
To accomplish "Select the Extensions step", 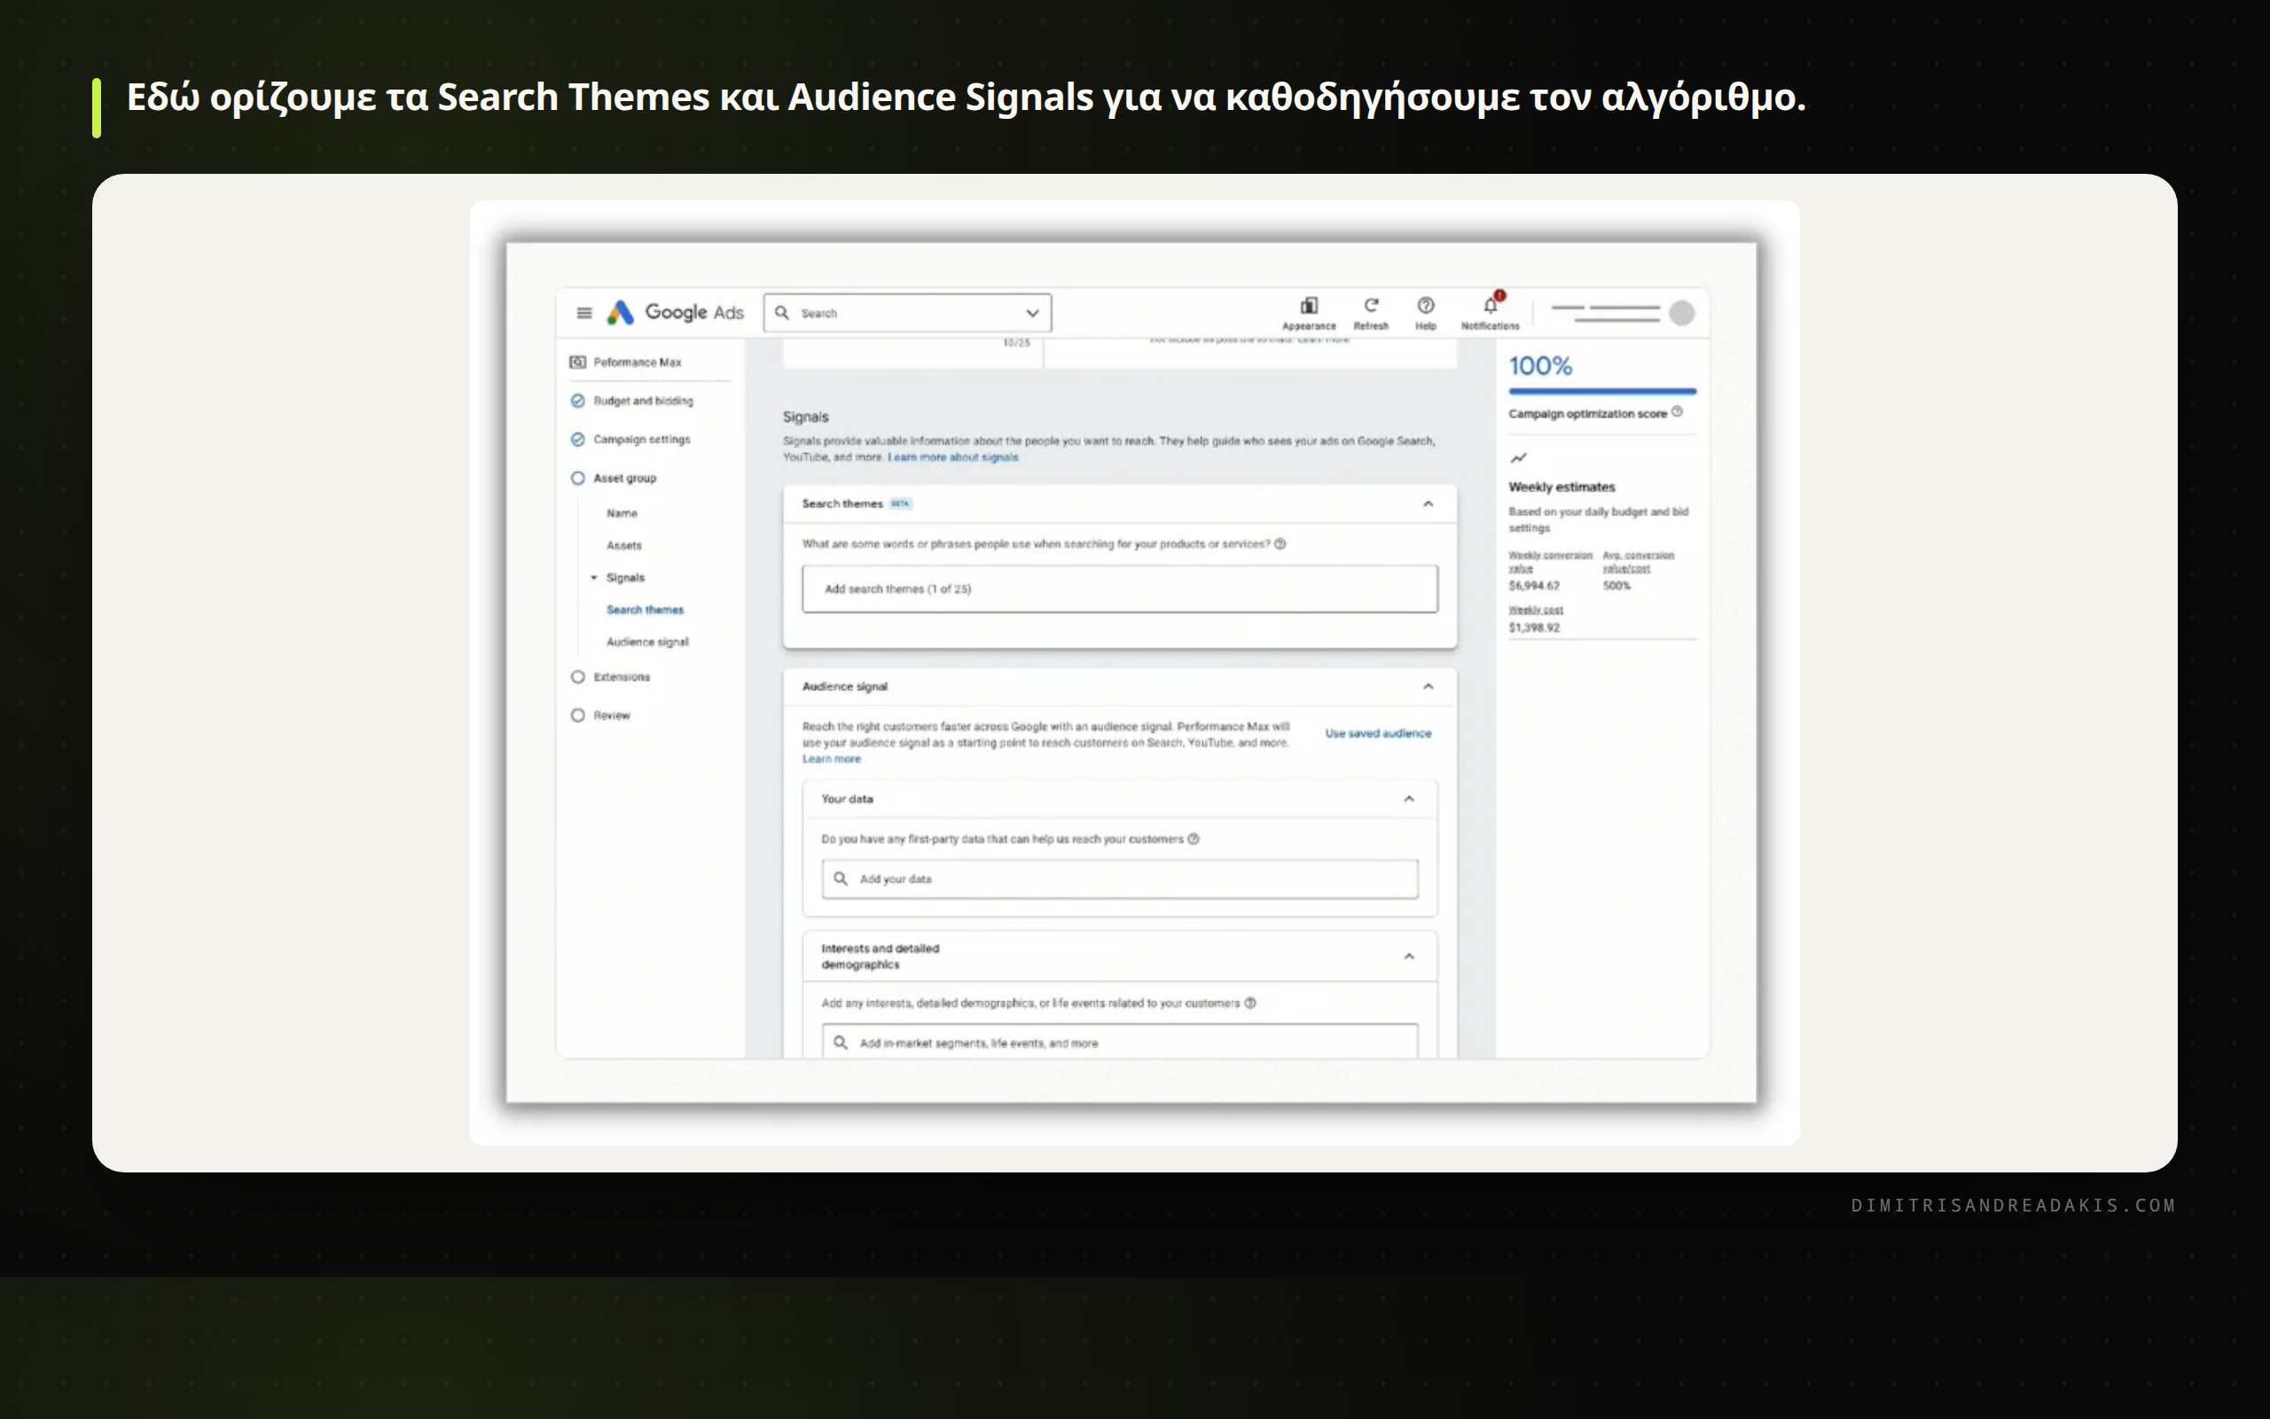I will pyautogui.click(x=611, y=677).
